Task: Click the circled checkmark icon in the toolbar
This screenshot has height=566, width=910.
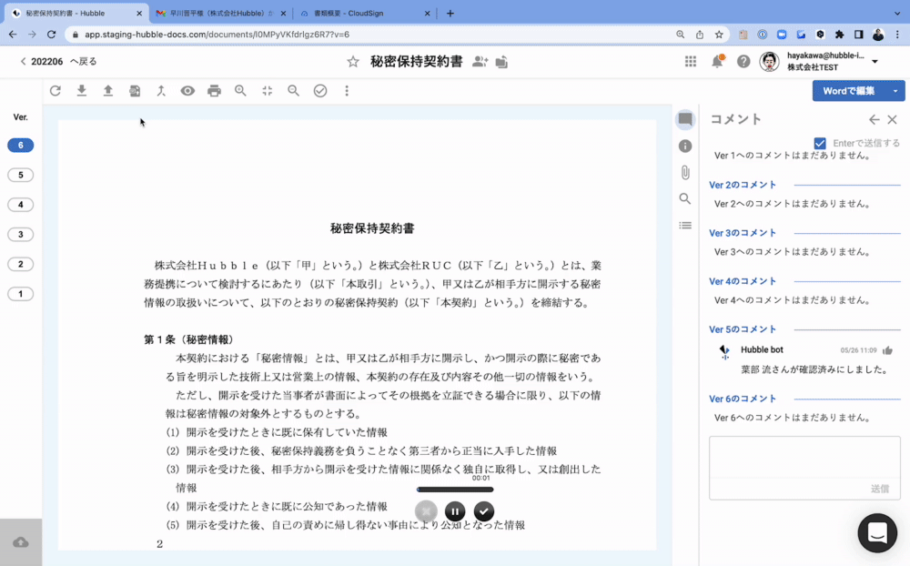Action: [x=320, y=91]
